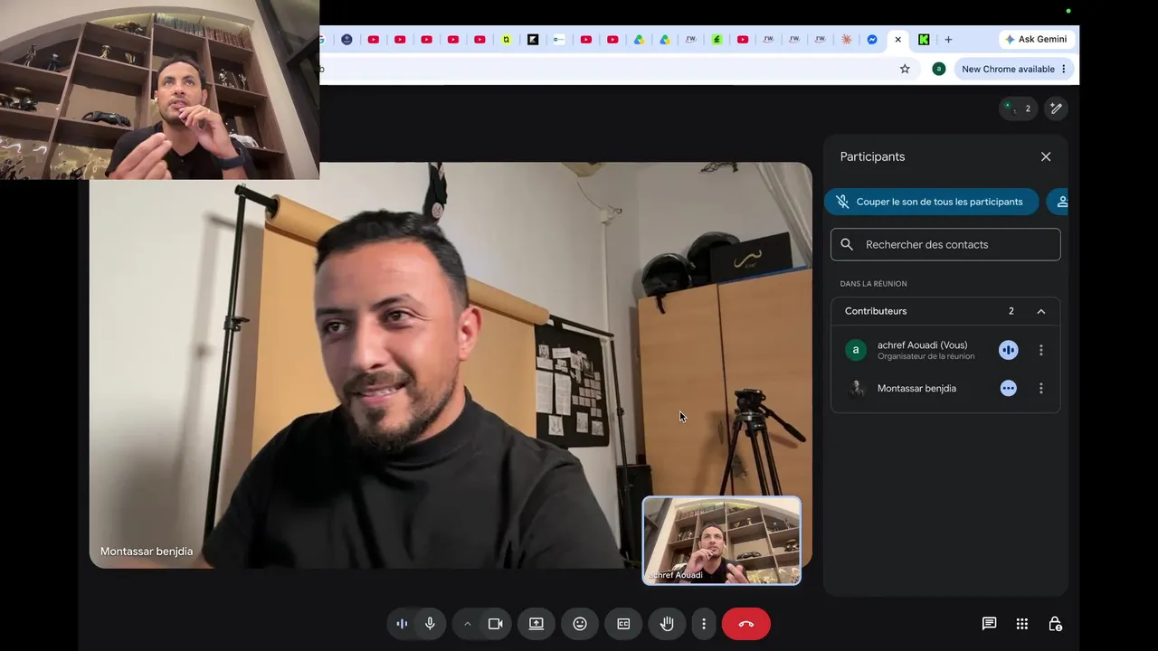The image size is (1158, 651).
Task: Open more actions for achref Aouadi
Action: click(1041, 350)
